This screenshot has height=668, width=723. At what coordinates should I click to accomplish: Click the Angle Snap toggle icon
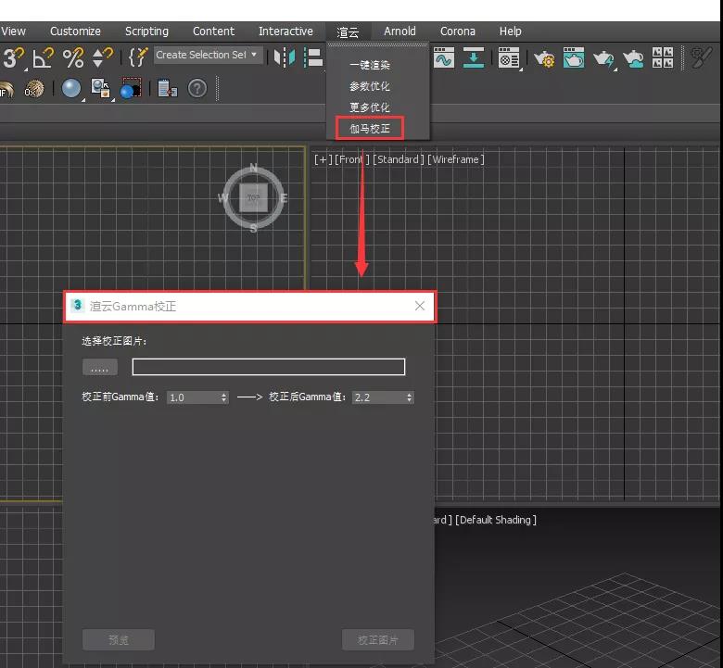[x=43, y=58]
